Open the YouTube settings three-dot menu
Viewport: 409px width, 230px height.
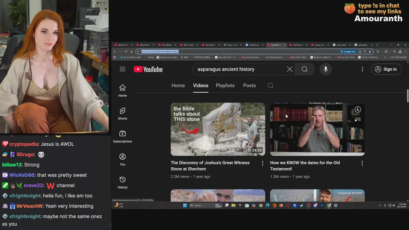(x=362, y=69)
